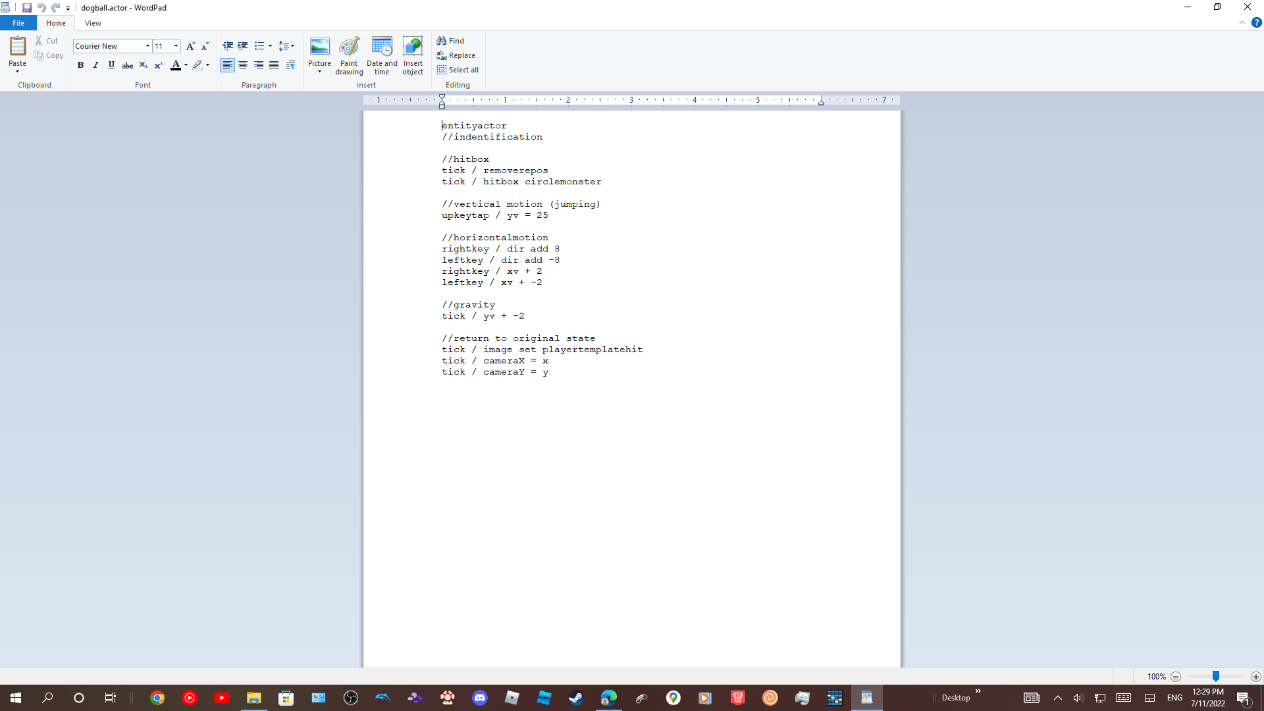Viewport: 1264px width, 711px height.
Task: Click Select all in the Editing group
Action: pos(459,70)
